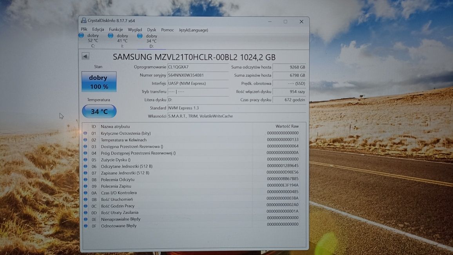Click the Interfejs field UASP (NVM Express)
Image resolution: width=453 pixels, height=255 pixels.
click(x=198, y=83)
